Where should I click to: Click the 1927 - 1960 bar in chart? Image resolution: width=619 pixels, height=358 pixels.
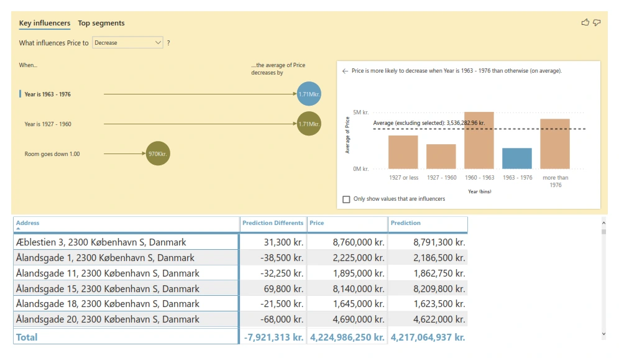click(441, 156)
